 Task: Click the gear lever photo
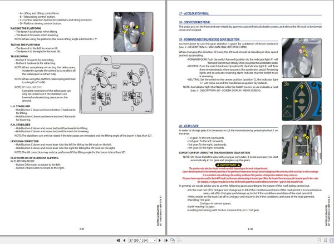(x=302, y=145)
